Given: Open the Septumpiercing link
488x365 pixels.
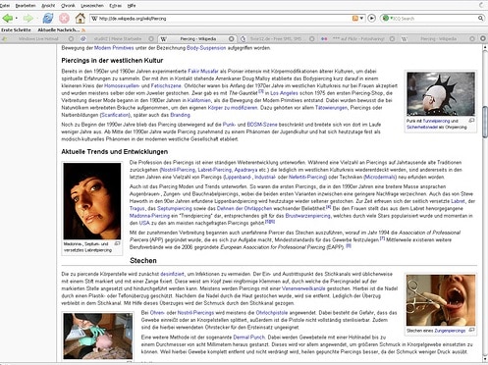Looking at the screenshot, I should [x=175, y=208].
